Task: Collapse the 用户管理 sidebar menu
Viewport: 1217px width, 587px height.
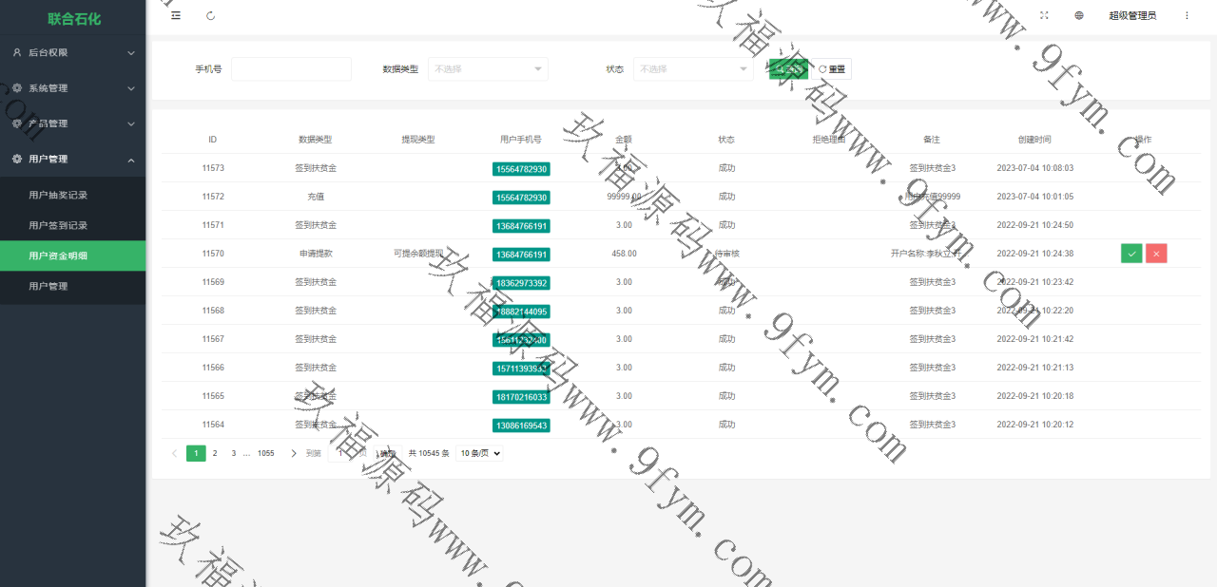Action: (x=73, y=159)
